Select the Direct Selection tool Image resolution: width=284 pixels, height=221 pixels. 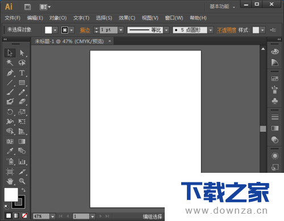click(22, 53)
